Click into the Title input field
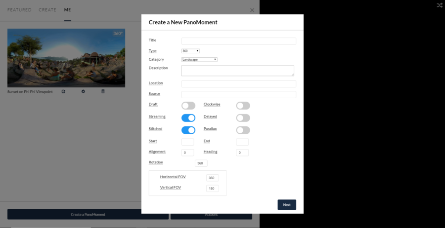Viewport: 445px width, 228px height. click(238, 41)
